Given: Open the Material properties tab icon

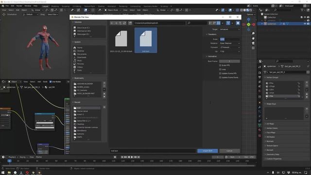Looking at the screenshot, I should [259, 130].
